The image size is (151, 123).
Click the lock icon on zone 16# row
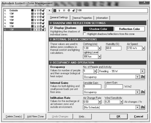tap(43, 23)
